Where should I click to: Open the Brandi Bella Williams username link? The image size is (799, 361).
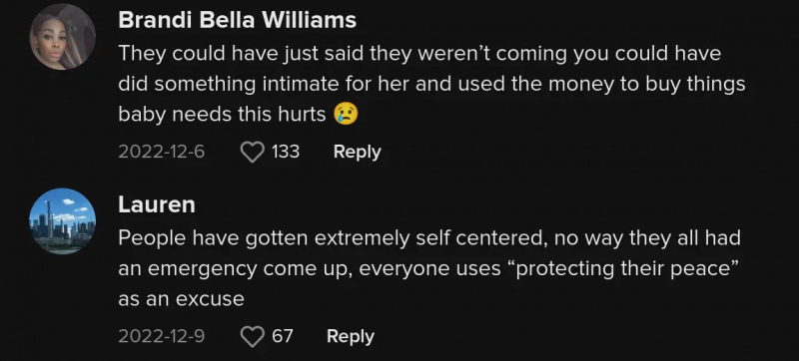[237, 20]
